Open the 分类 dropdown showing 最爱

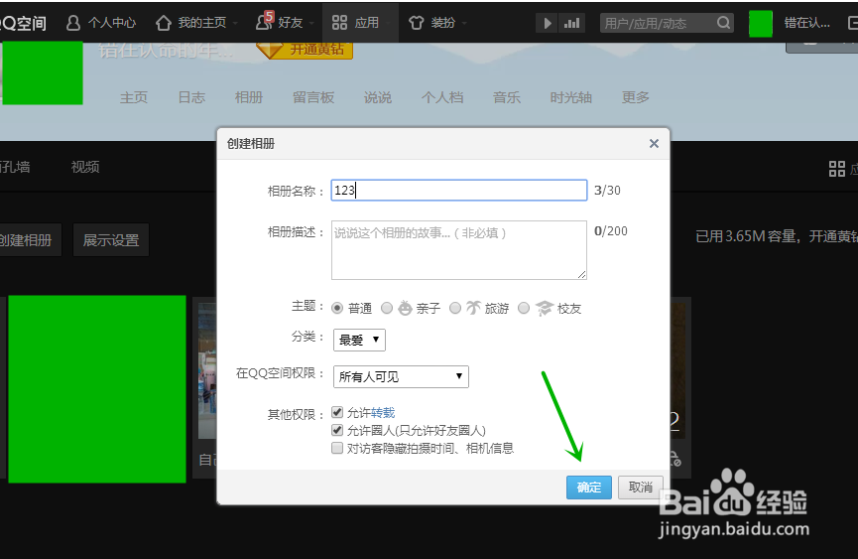tap(359, 340)
